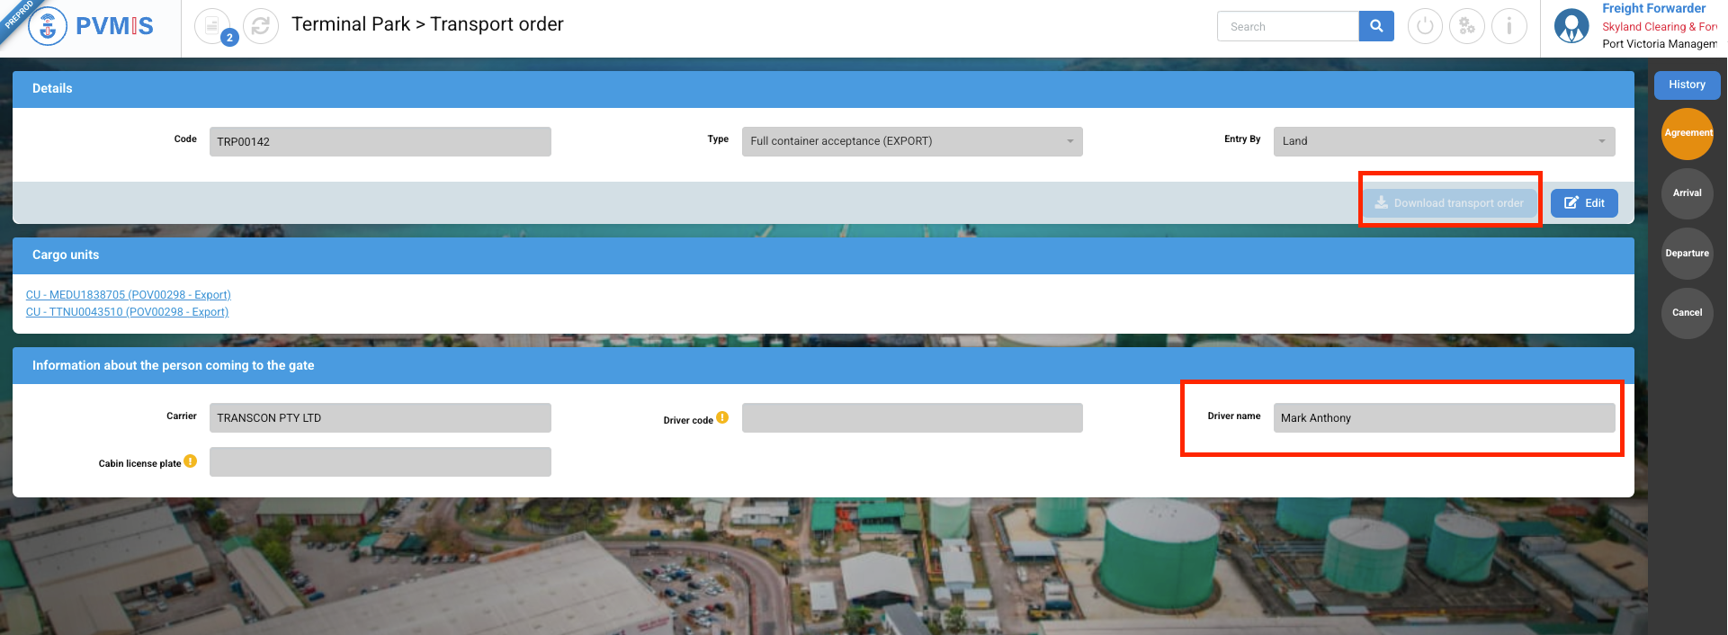The height and width of the screenshot is (635, 1728).
Task: Open the settings gears icon
Action: [1467, 26]
